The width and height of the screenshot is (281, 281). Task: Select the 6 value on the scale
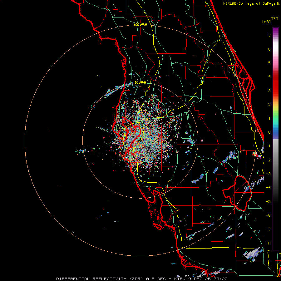tap(269, 49)
